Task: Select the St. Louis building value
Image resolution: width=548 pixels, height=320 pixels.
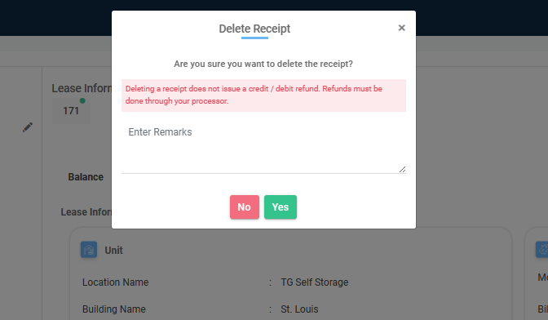Action: tap(299, 309)
